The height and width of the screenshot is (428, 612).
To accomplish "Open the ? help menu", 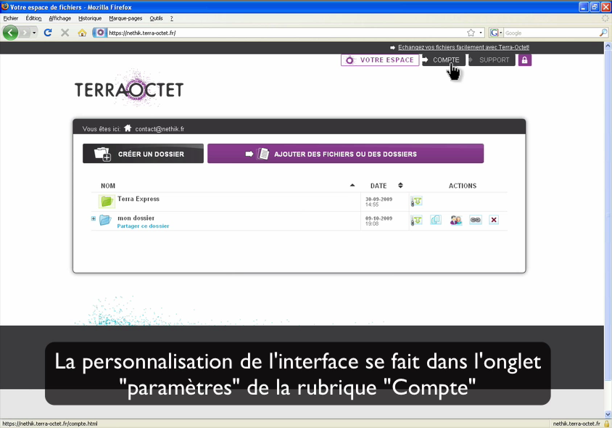I will (x=172, y=18).
